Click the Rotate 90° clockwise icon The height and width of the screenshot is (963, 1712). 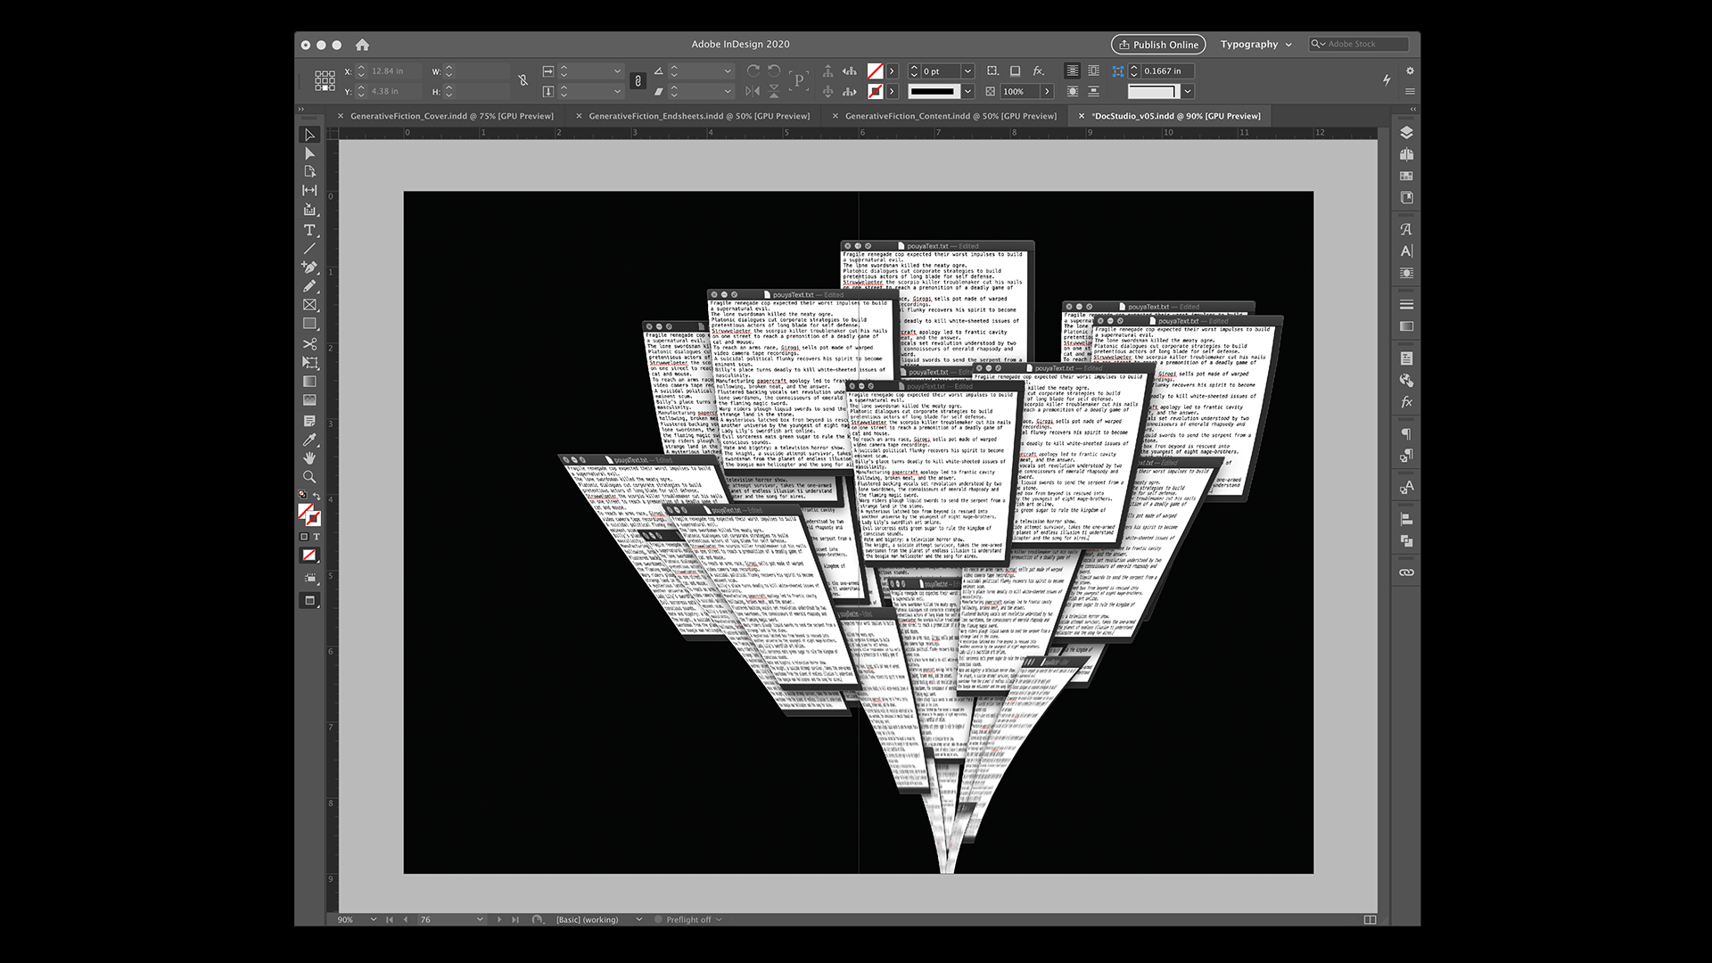coord(753,71)
